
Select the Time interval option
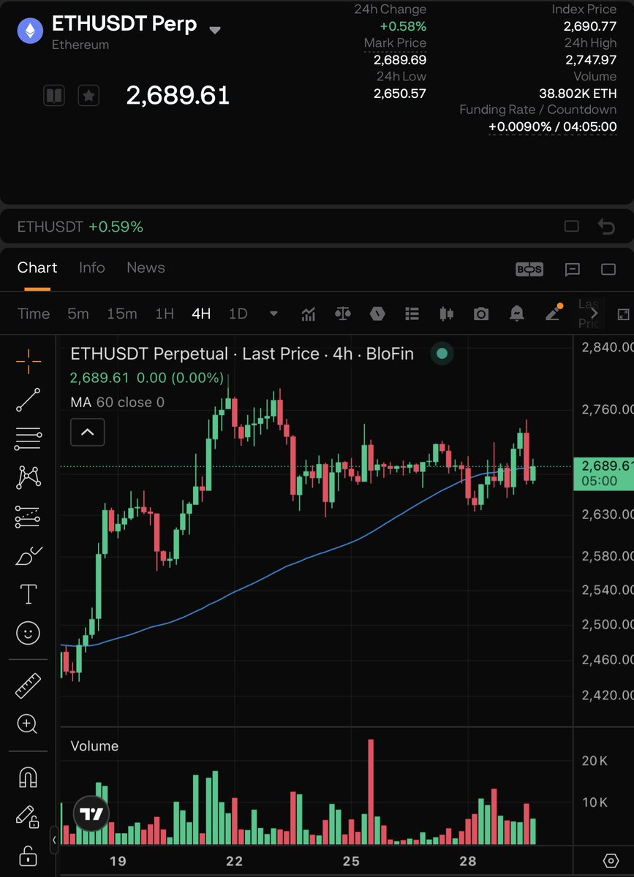click(34, 314)
